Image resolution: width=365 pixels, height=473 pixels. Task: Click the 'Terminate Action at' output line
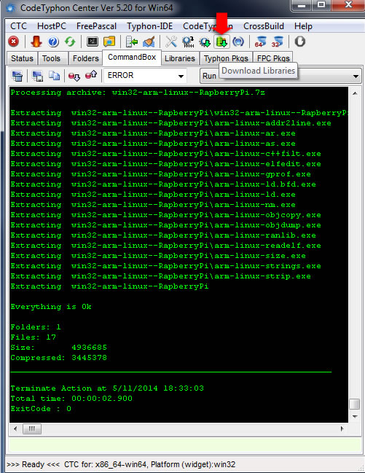(x=107, y=388)
